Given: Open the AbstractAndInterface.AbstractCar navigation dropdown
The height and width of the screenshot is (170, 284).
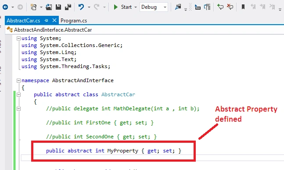Looking at the screenshot, I should 145,30.
